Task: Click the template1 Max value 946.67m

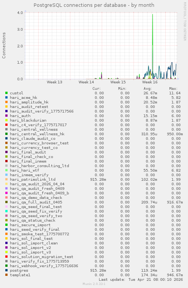Action: click(x=175, y=275)
